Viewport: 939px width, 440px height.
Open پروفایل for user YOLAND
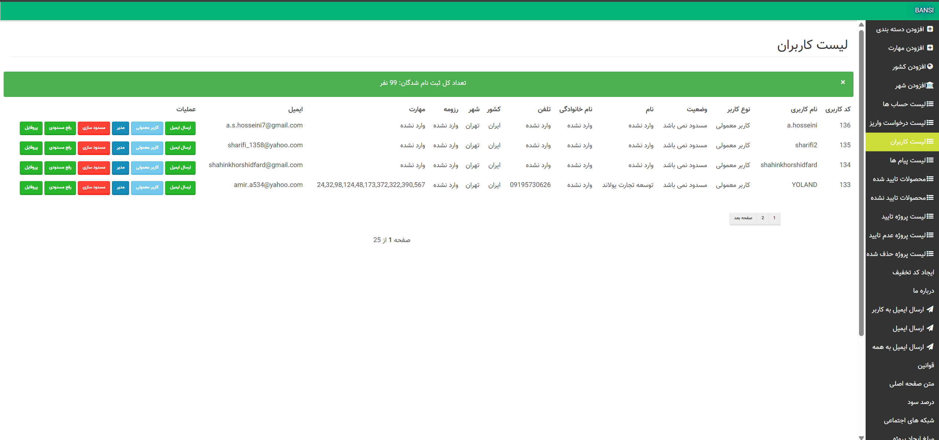31,187
